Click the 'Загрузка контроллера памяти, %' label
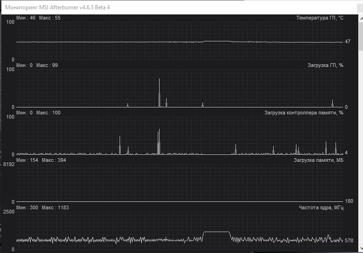The height and width of the screenshot is (253, 363). [304, 113]
